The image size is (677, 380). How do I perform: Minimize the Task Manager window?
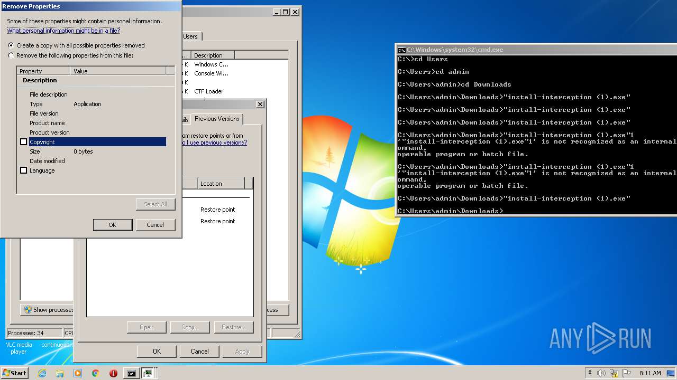[x=277, y=12]
